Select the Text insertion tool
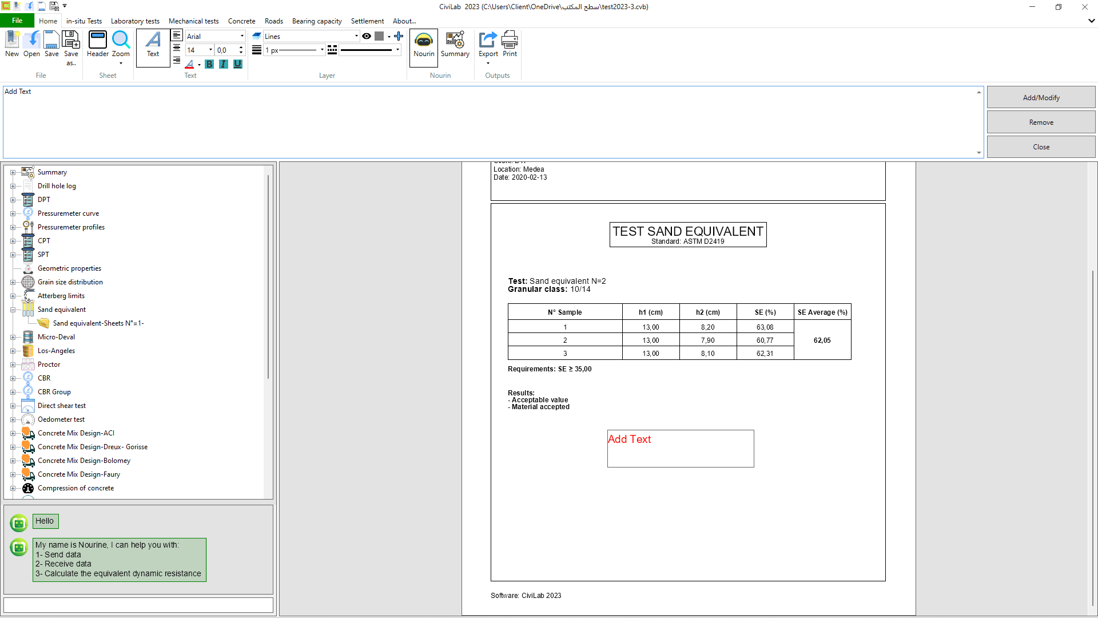1098x618 pixels. (x=153, y=47)
